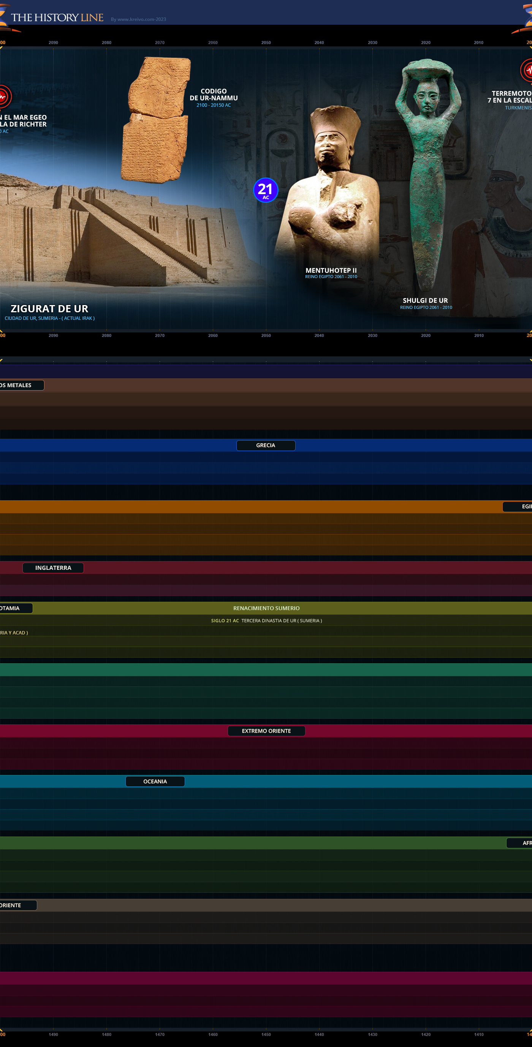This screenshot has height=1047, width=532.
Task: Click Ciudad de Ur, Sumeria subtitle
Action: (x=49, y=318)
